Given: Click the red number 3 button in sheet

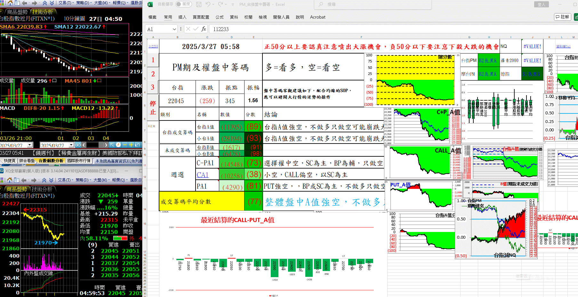Looking at the screenshot, I should pos(153,87).
